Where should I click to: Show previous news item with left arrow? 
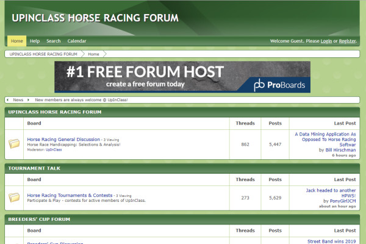(x=7, y=100)
